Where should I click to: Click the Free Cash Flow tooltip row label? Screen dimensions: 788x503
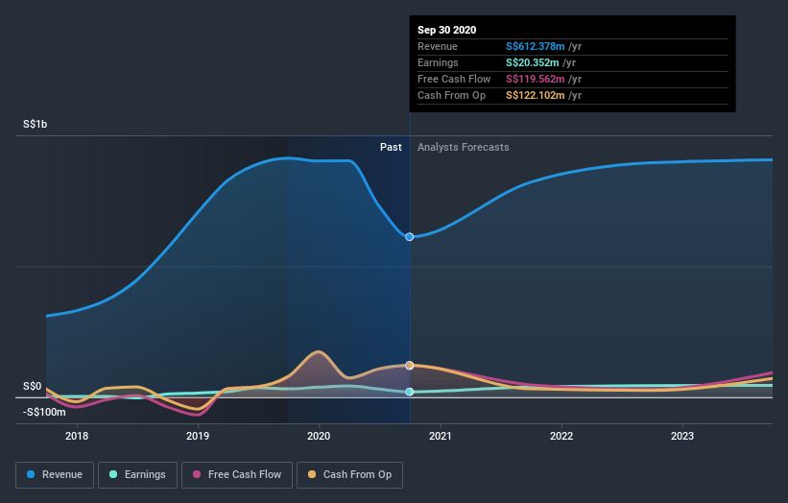(x=454, y=79)
